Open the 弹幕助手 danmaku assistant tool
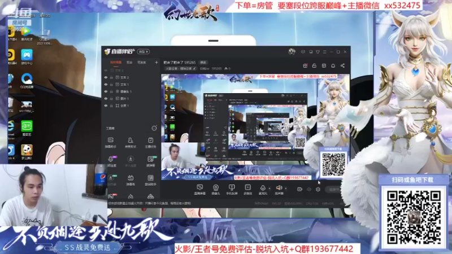452x254 pixels. pyautogui.click(x=110, y=143)
